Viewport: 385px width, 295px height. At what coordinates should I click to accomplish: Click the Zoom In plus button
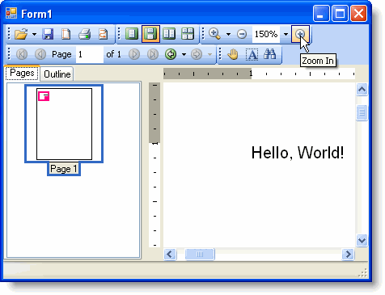(x=300, y=34)
